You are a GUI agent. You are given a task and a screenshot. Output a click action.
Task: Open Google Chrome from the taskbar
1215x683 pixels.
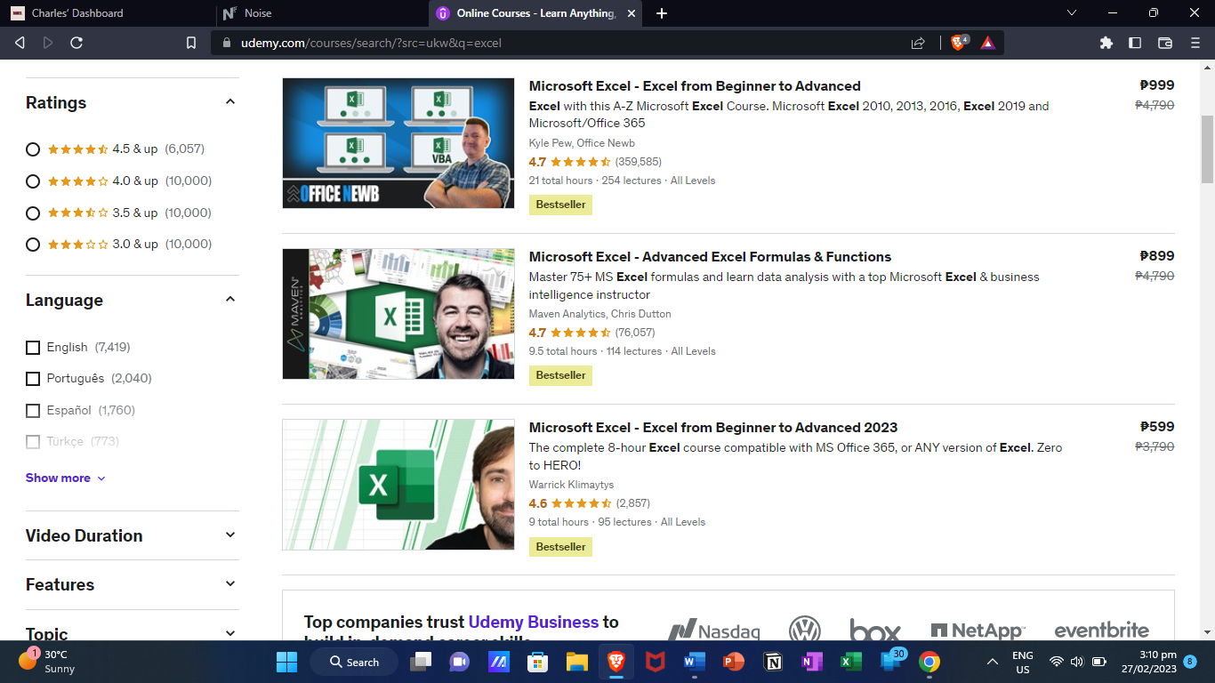(x=929, y=662)
